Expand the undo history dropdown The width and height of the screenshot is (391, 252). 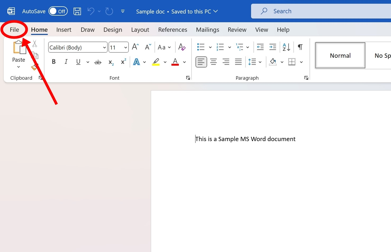[99, 11]
